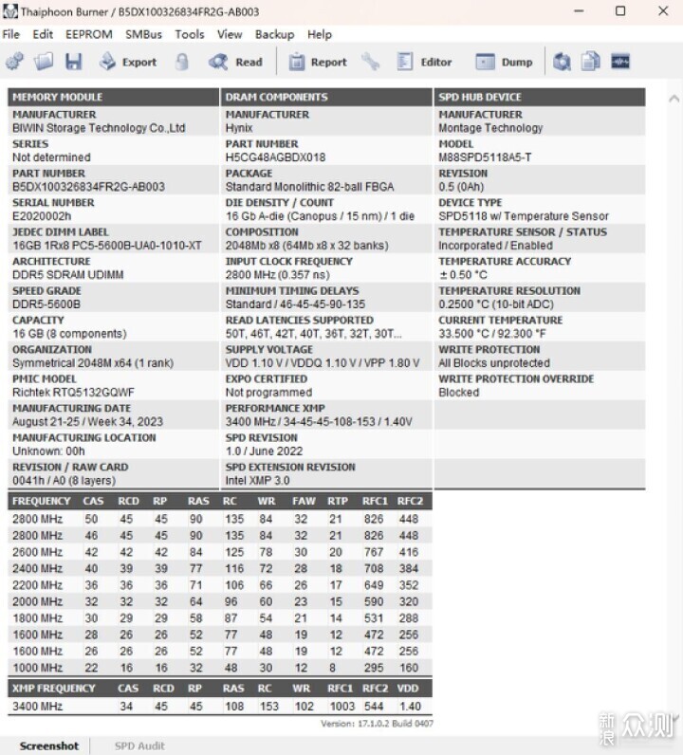Click the Read SPD toolbar button
683x755 pixels.
(x=236, y=62)
